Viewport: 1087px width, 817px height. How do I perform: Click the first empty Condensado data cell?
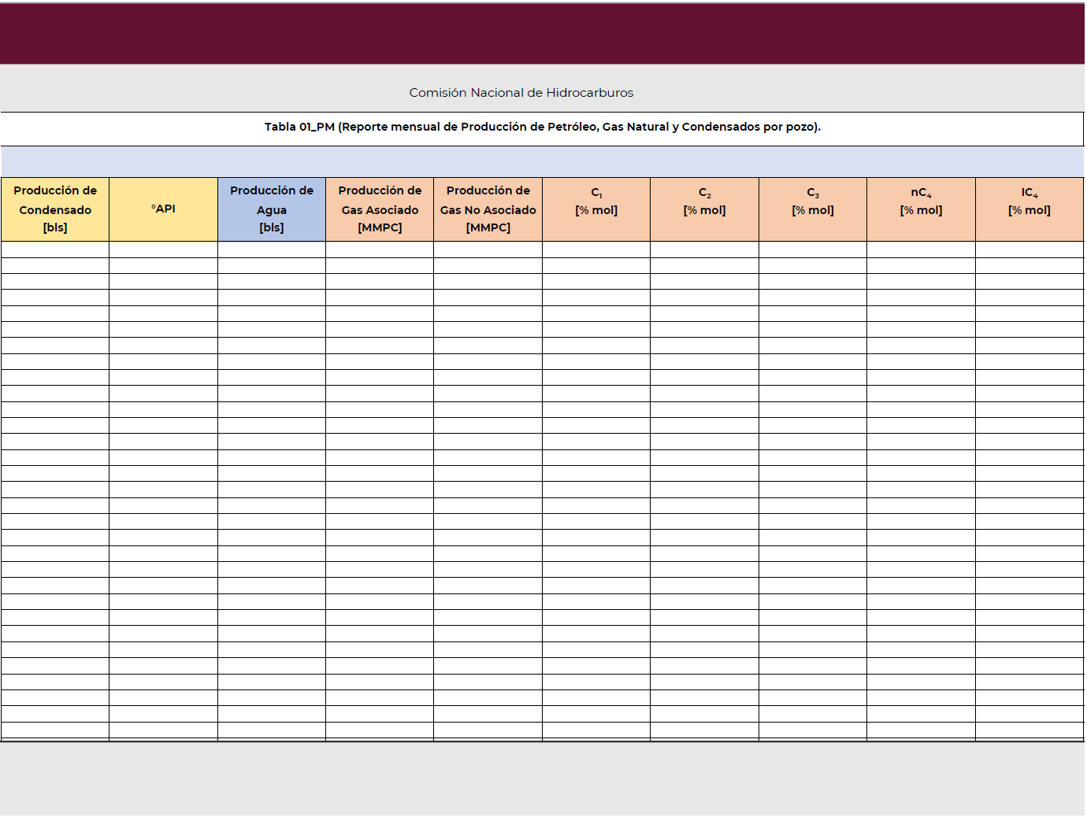coord(54,248)
